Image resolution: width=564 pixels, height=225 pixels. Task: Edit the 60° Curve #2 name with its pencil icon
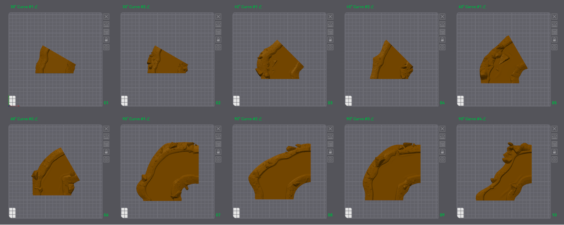click(x=36, y=119)
